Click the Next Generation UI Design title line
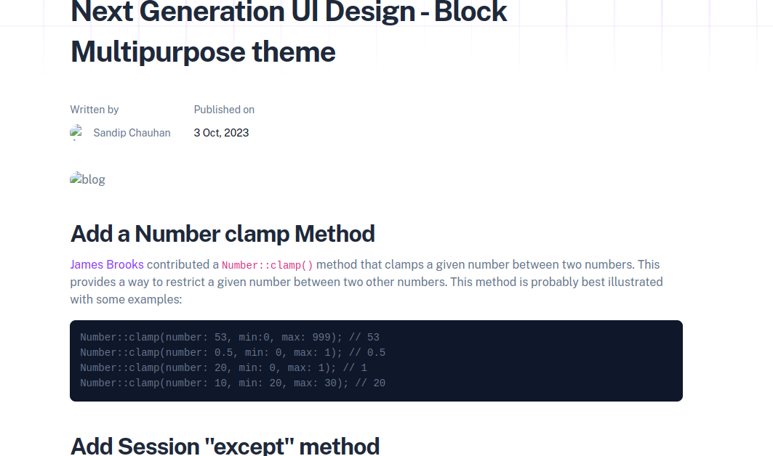This screenshot has height=456, width=773. 289,12
